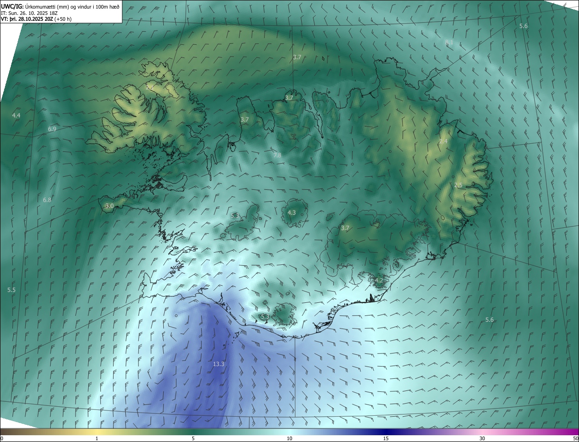The height and width of the screenshot is (442, 579).
Task: Click the 50 tick on the colour scale
Action: (575, 438)
